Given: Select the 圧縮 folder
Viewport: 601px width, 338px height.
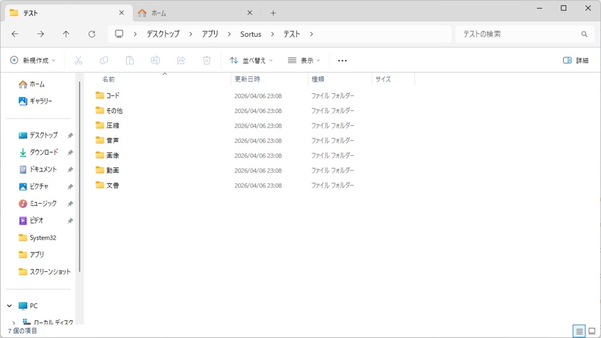Looking at the screenshot, I should point(107,125).
